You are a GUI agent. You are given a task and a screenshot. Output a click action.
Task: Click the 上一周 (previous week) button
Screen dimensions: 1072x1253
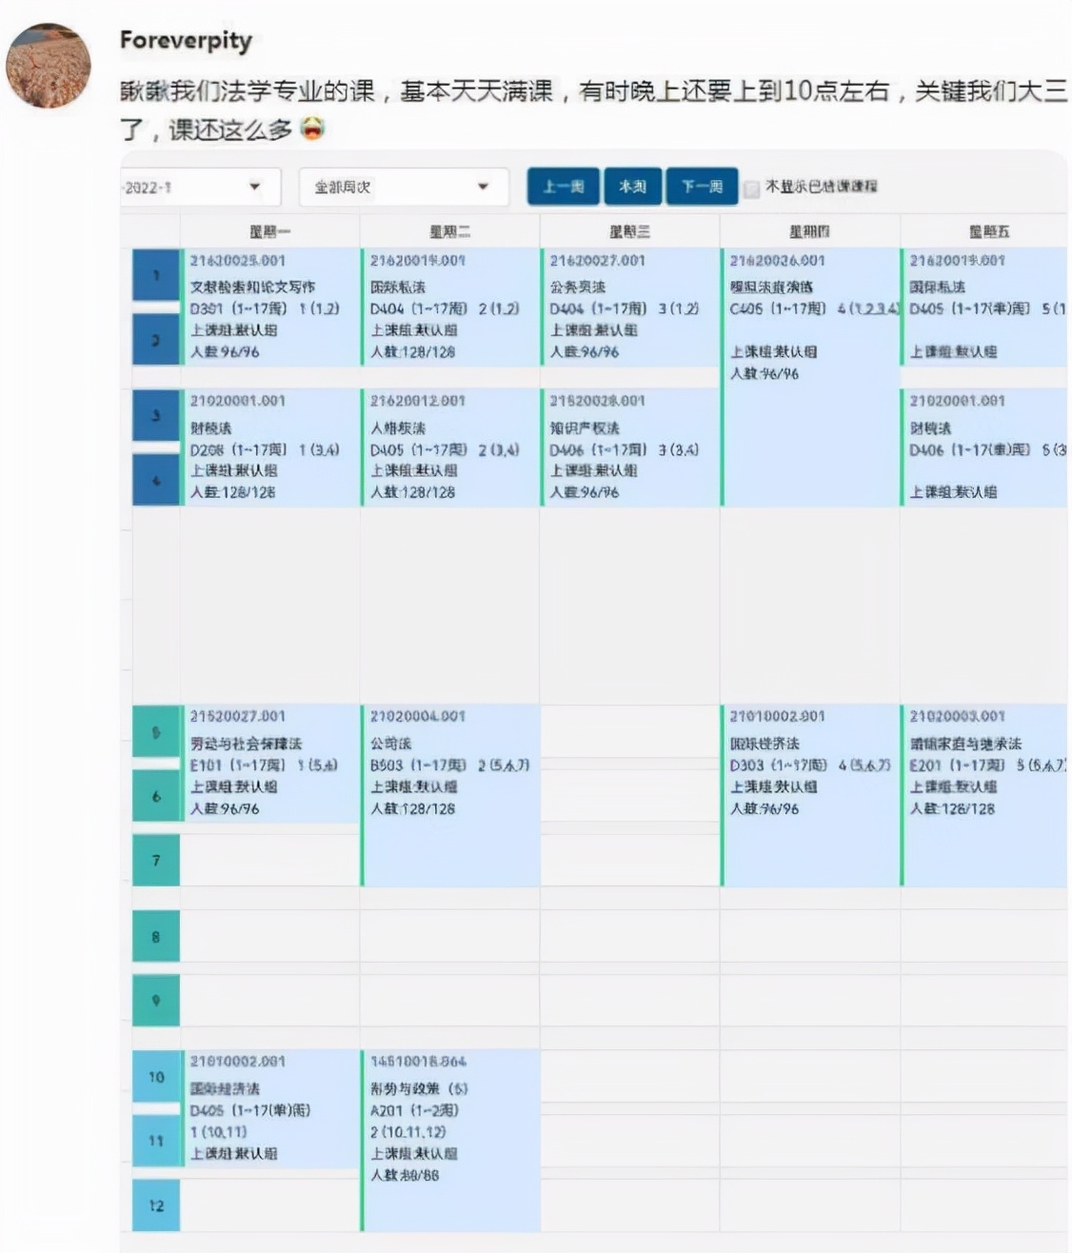562,186
